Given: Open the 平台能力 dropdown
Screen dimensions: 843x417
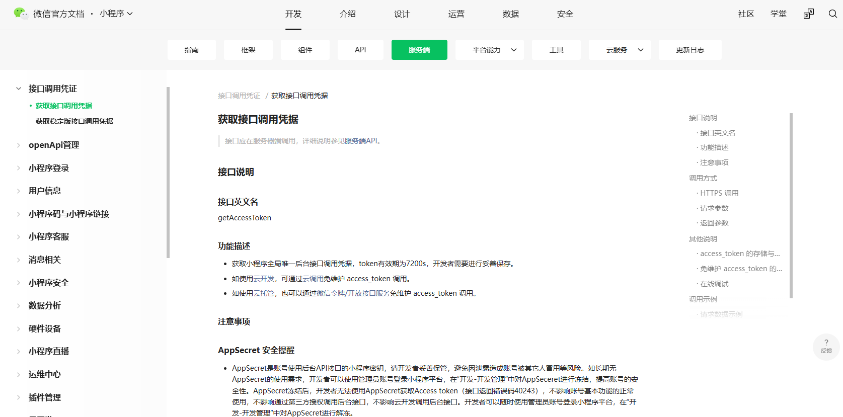Looking at the screenshot, I should pyautogui.click(x=490, y=50).
